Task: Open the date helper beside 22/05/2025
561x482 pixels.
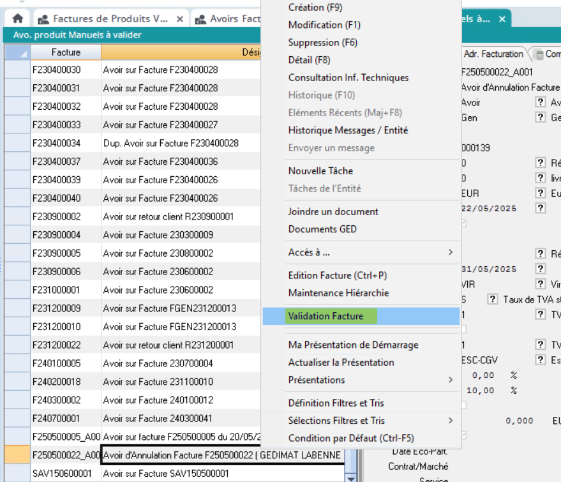Action: tap(541, 208)
